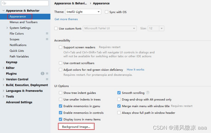The height and width of the screenshot is (133, 211).
Task: Click the help question mark next to Smooth scrolling
Action: 148,92
